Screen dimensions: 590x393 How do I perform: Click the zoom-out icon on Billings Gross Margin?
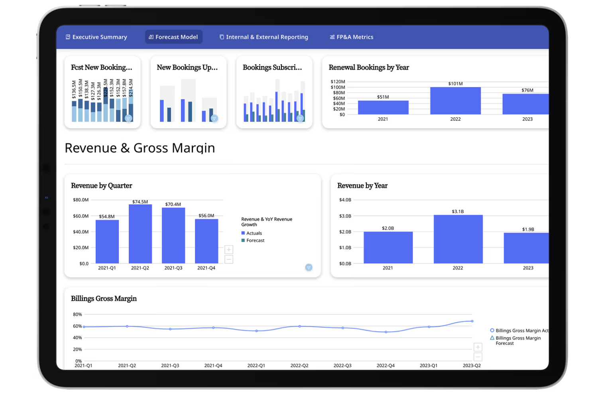478,357
